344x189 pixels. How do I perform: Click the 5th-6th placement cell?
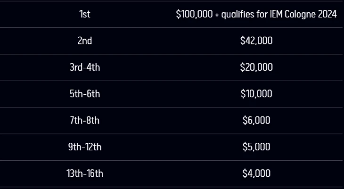(x=85, y=94)
